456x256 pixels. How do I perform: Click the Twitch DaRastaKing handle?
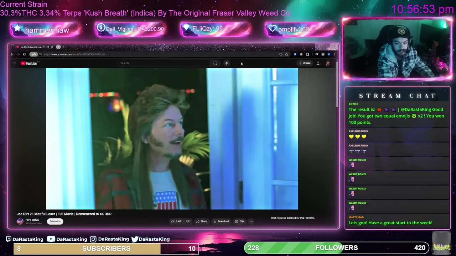pyautogui.click(x=25, y=239)
